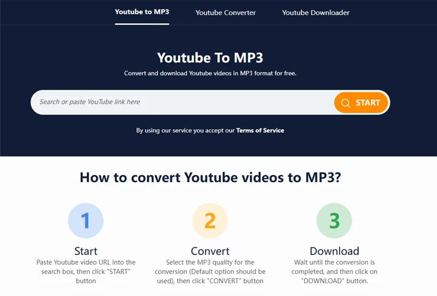Click 'Wait until the conversion' description text

click(x=334, y=271)
